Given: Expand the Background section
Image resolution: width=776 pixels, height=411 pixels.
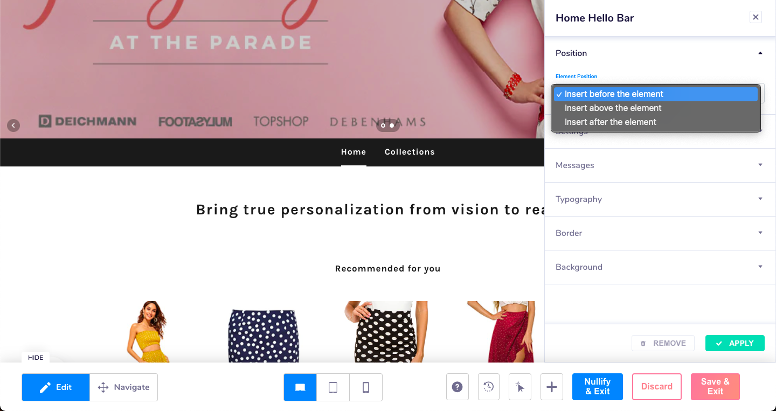Looking at the screenshot, I should [660, 267].
